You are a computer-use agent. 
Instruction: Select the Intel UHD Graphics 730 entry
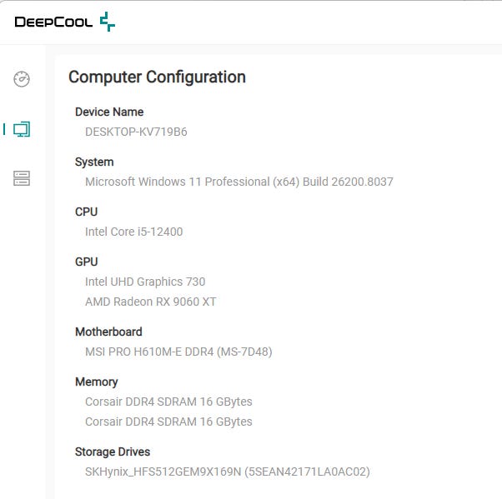[x=145, y=282]
